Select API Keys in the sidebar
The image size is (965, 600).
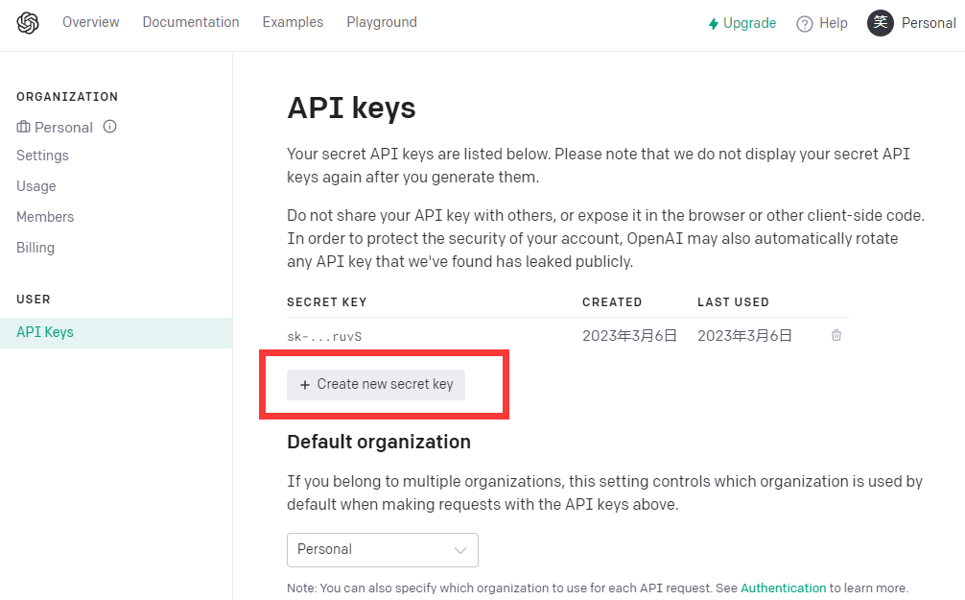click(45, 332)
